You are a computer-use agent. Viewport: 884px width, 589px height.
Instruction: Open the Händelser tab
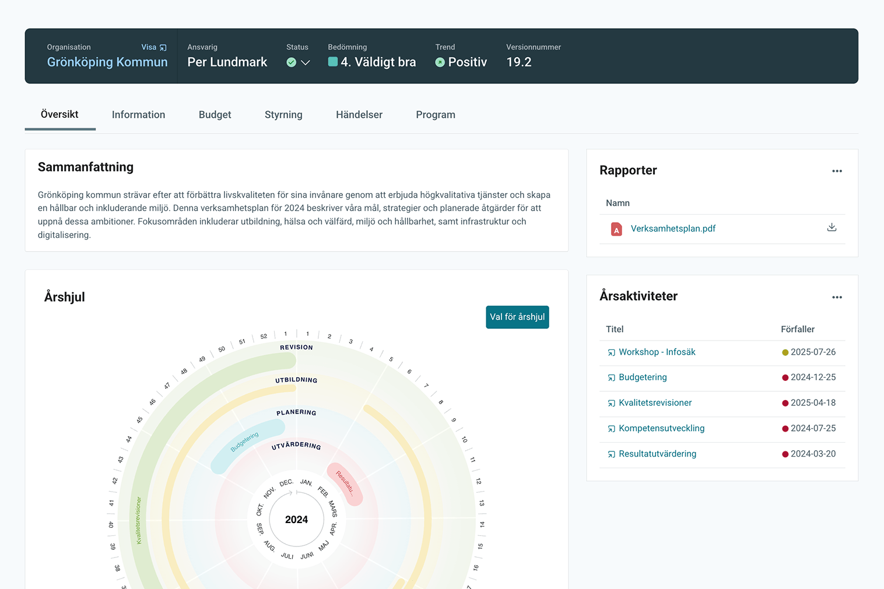pos(359,115)
